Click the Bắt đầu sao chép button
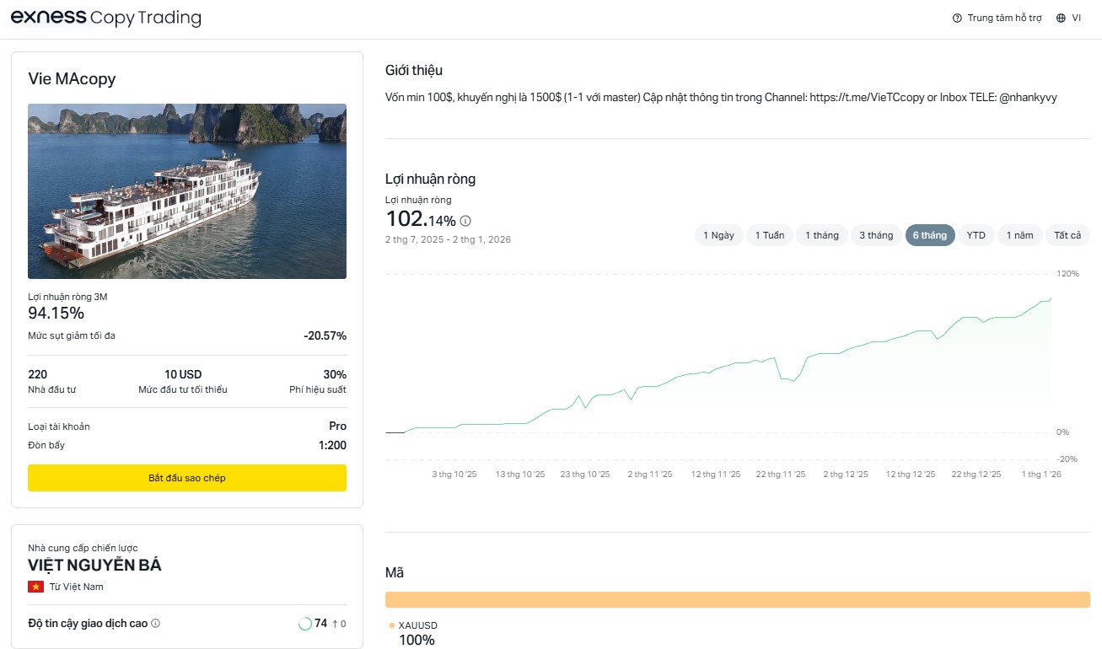1102x649 pixels. point(187,478)
